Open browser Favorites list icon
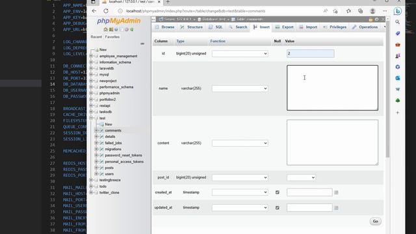 pos(348,11)
